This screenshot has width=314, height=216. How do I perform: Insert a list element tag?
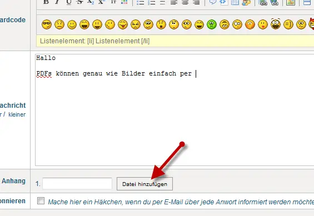coord(163,2)
